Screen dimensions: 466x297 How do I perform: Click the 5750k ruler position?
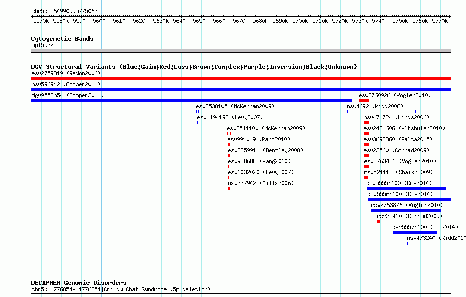coord(400,21)
